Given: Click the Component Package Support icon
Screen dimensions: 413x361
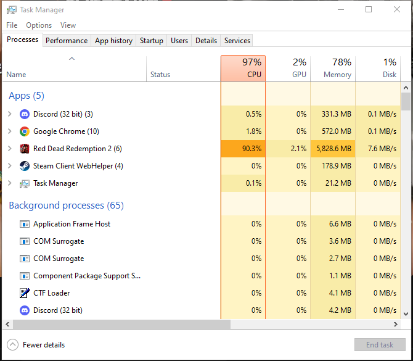Looking at the screenshot, I should (25, 276).
